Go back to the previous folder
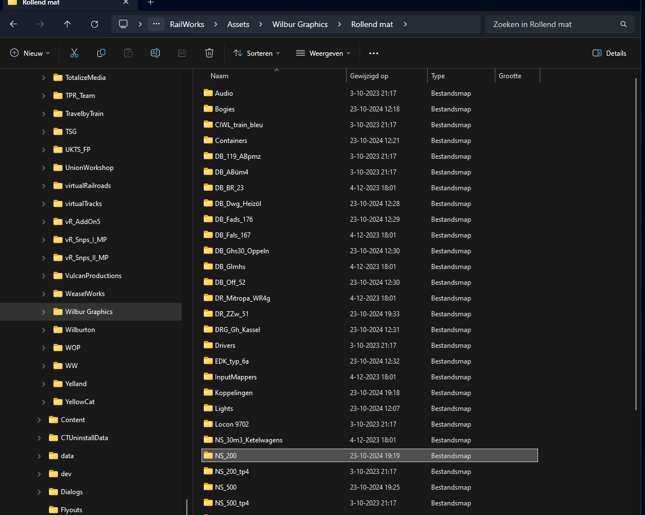Image resolution: width=645 pixels, height=515 pixels. 14,24
